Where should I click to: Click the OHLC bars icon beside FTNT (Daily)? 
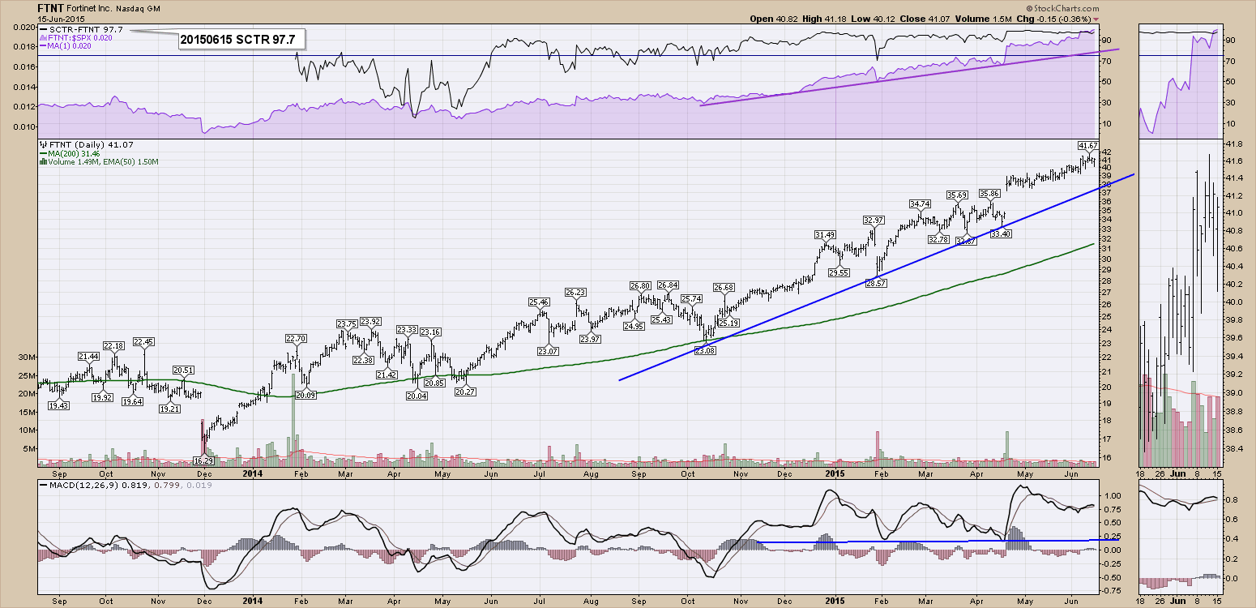tap(44, 145)
